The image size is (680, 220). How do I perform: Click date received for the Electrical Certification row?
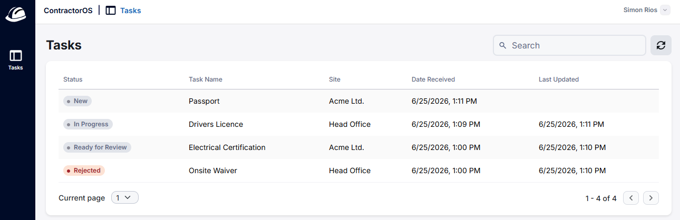pyautogui.click(x=446, y=147)
